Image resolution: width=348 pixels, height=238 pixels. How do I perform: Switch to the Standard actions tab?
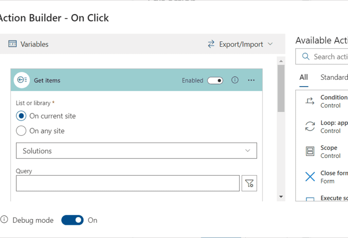[334, 77]
